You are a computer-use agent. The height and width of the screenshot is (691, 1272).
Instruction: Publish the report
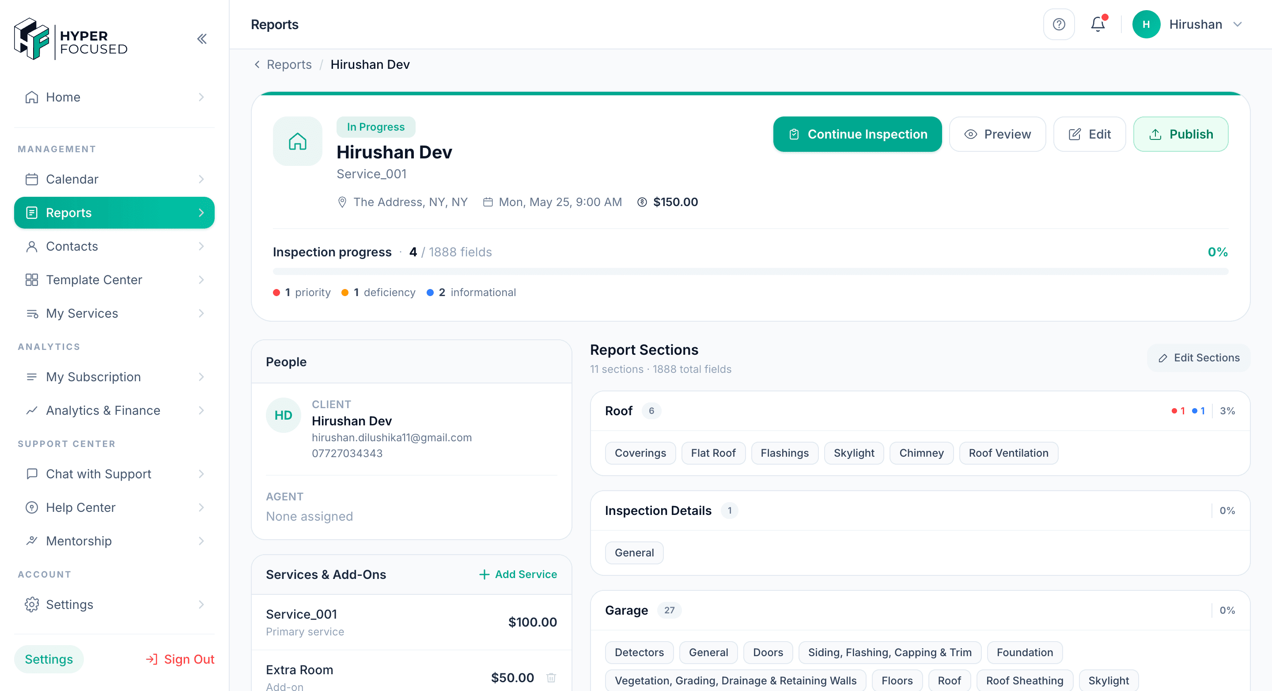pyautogui.click(x=1181, y=134)
